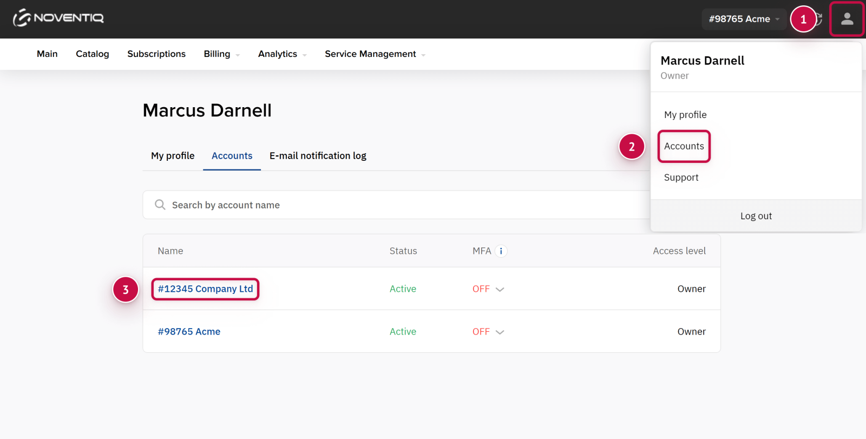Open the user profile icon menu
This screenshot has height=439, width=866.
pyautogui.click(x=847, y=19)
